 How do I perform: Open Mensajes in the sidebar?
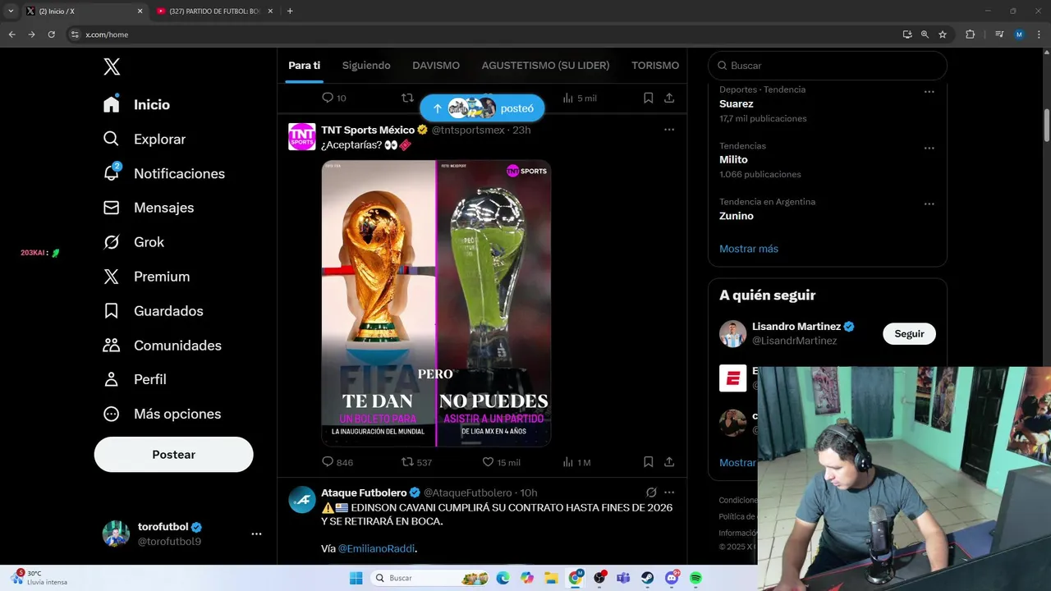[x=149, y=208]
